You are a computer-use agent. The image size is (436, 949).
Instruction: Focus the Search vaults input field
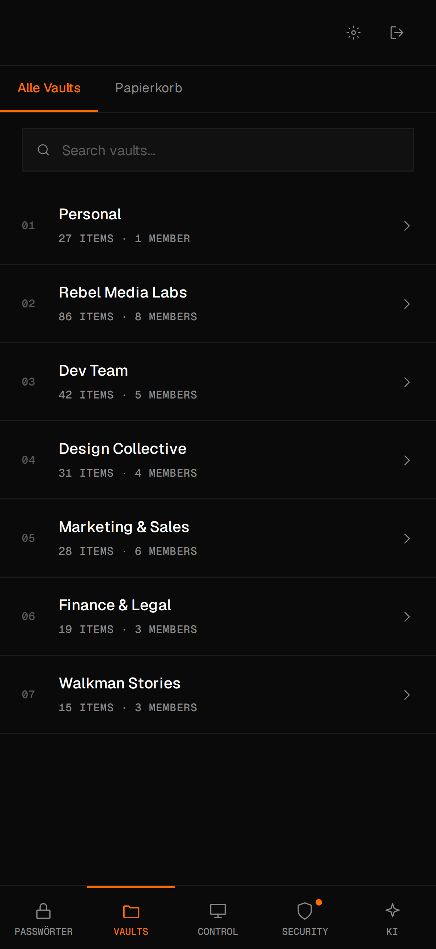tap(218, 150)
